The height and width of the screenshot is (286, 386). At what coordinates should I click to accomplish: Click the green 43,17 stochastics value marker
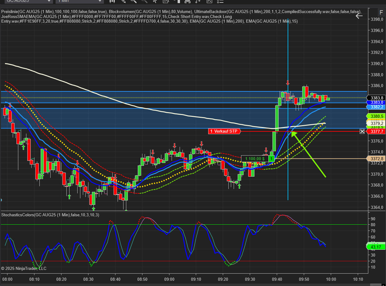point(376,247)
